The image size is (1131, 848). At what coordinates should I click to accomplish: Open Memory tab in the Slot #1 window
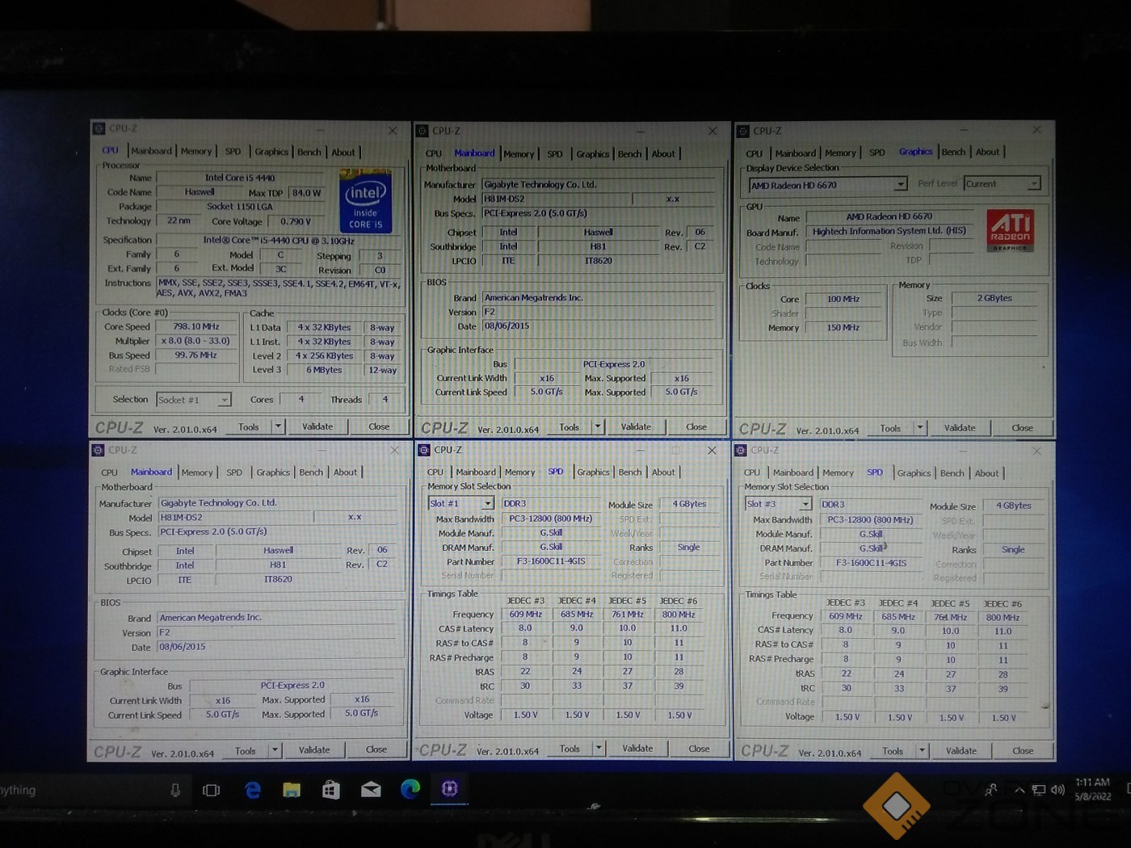click(519, 472)
